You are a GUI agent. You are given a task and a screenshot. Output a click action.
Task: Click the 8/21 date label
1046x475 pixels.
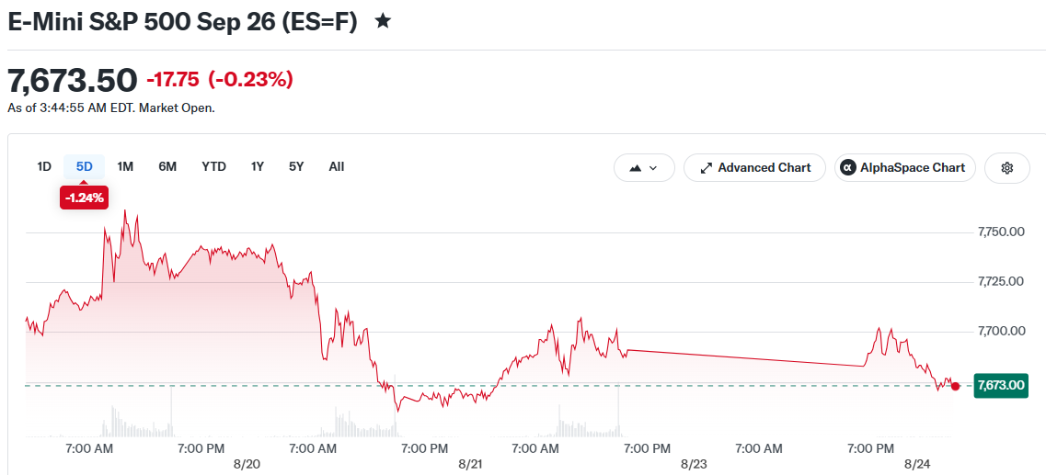pyautogui.click(x=470, y=464)
